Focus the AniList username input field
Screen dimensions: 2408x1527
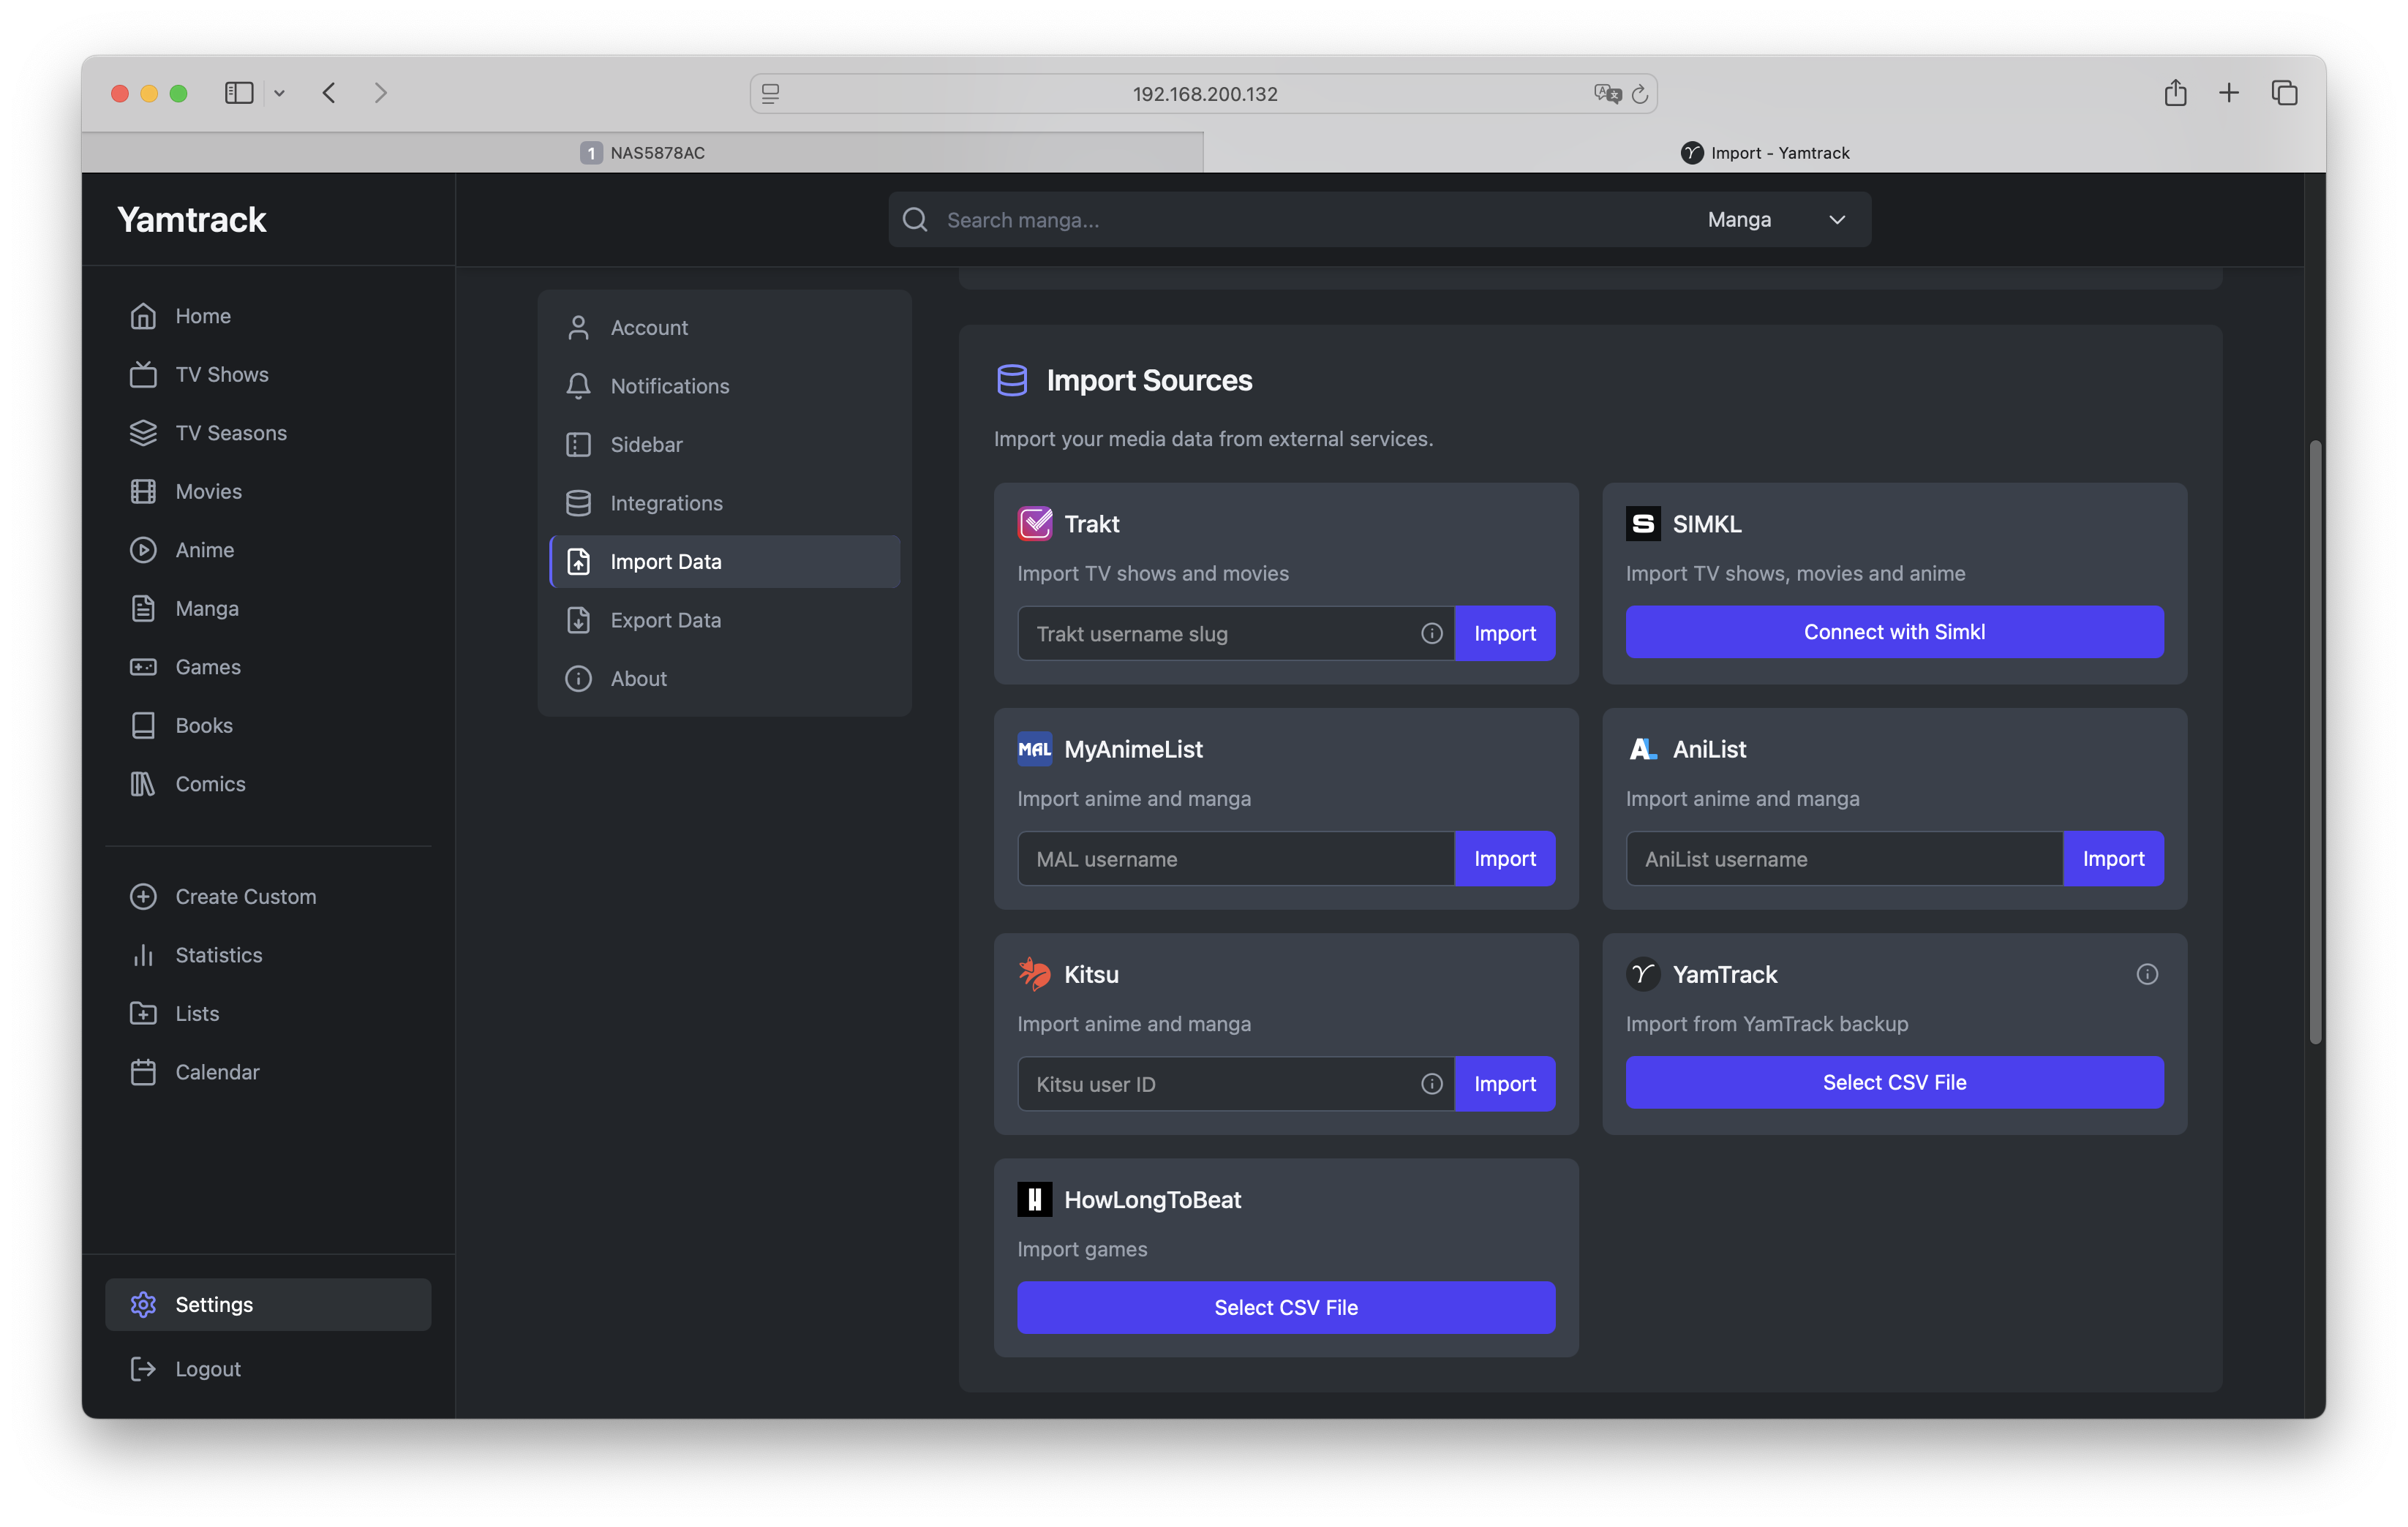[x=1843, y=859]
